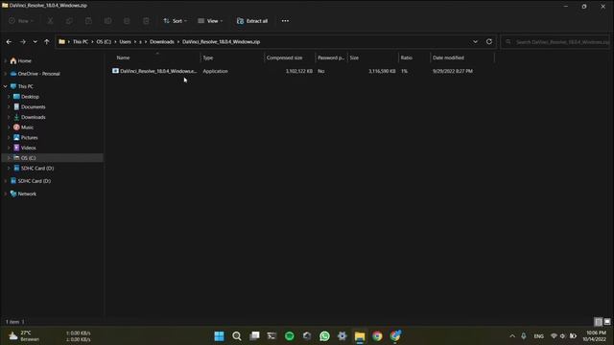The image size is (614, 345).
Task: Click the date modified cell 9/29/2022
Action: tap(453, 71)
